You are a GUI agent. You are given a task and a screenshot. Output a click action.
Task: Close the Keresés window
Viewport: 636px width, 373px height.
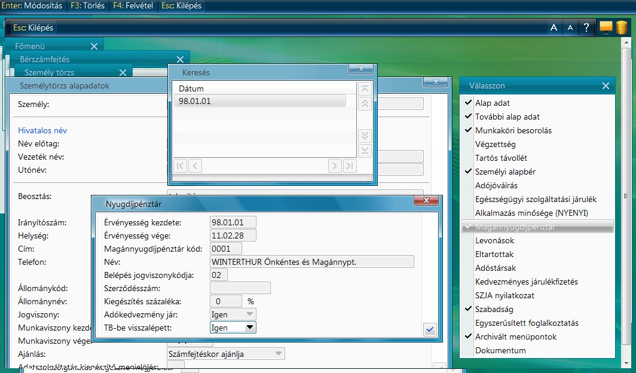(x=361, y=69)
